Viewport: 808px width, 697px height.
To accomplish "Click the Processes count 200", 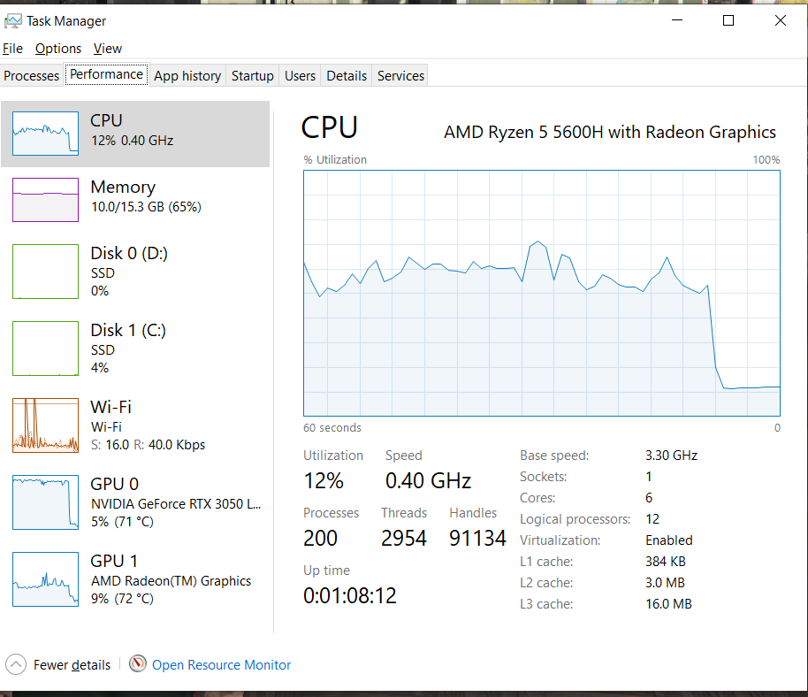I will click(x=320, y=538).
